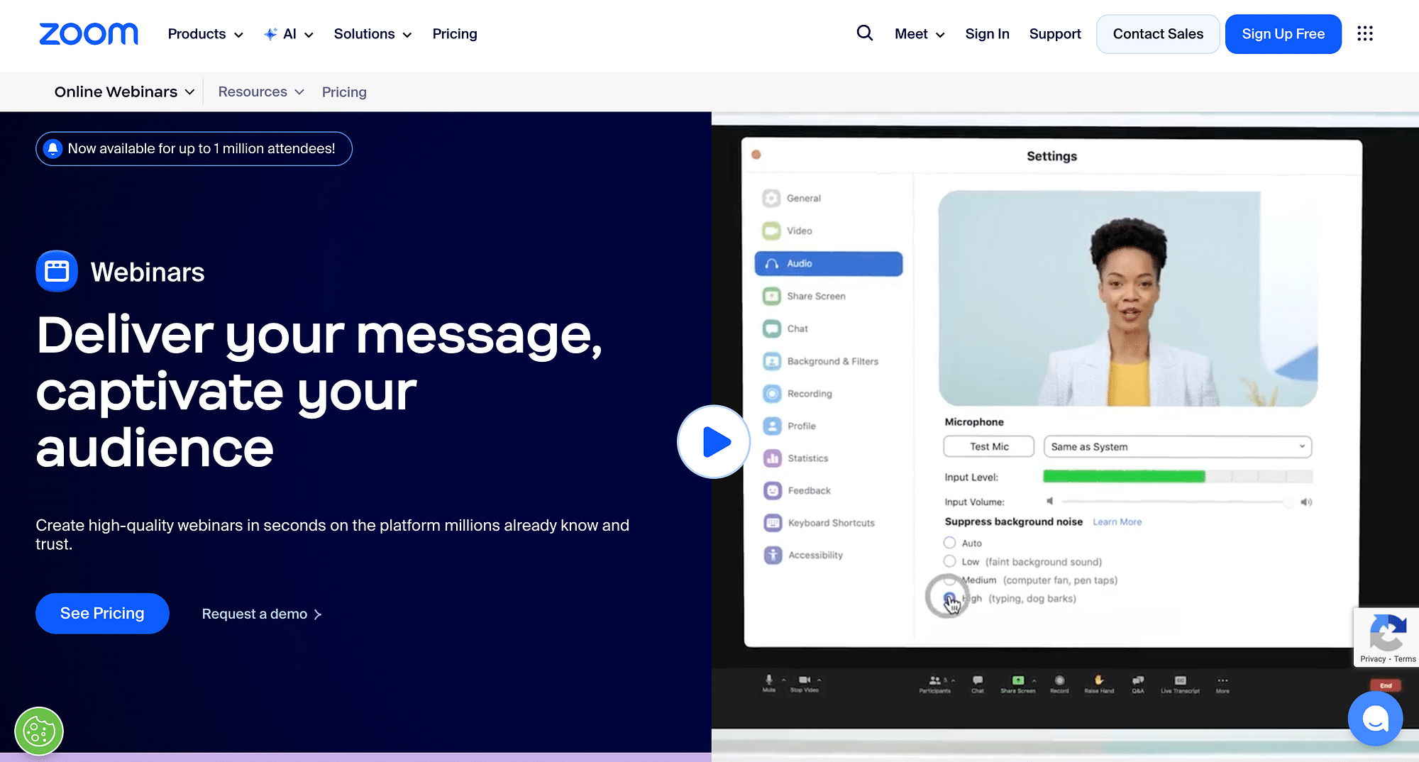Click Learn More next to noise suppression
The image size is (1419, 762).
click(x=1117, y=521)
